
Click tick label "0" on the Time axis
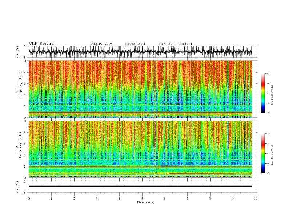pos(29,199)
